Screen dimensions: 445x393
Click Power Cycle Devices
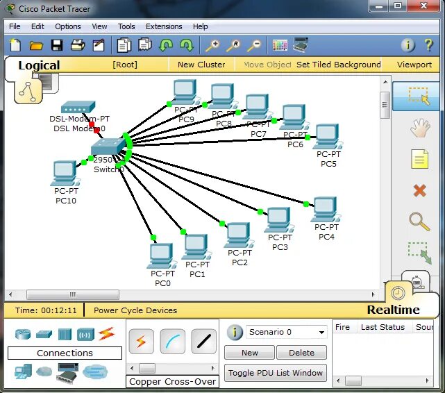(135, 310)
